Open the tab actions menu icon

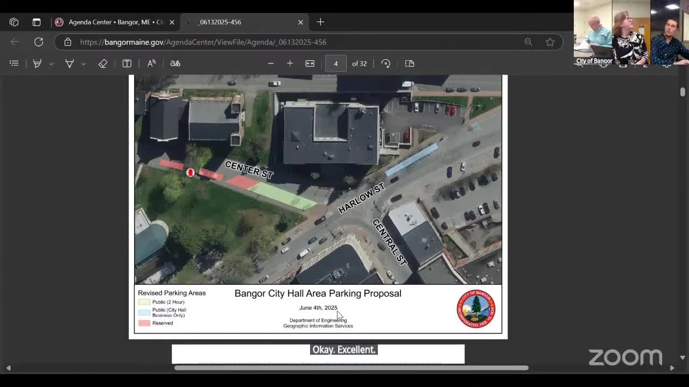click(x=37, y=22)
